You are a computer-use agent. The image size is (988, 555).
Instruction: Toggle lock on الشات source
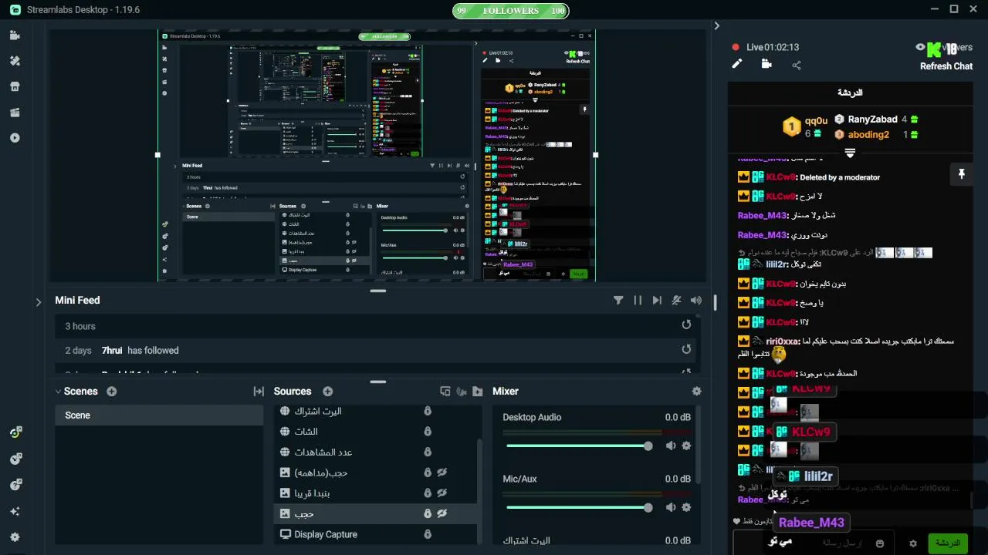[427, 432]
